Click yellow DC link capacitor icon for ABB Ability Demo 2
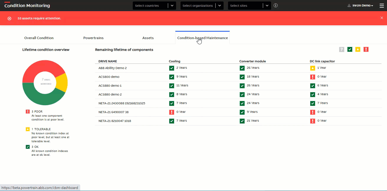 313,68
